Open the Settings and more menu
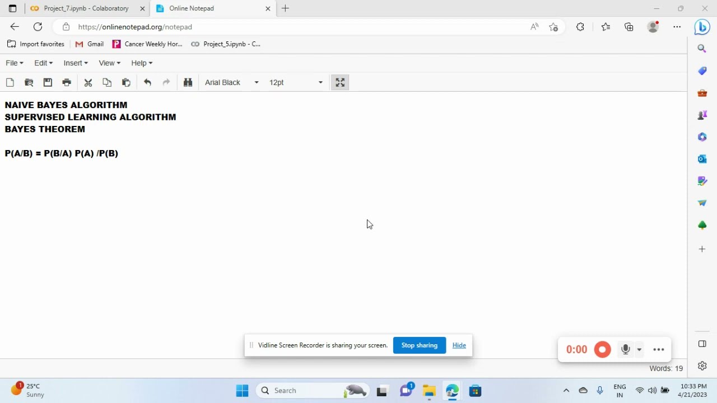717x403 pixels. click(677, 27)
